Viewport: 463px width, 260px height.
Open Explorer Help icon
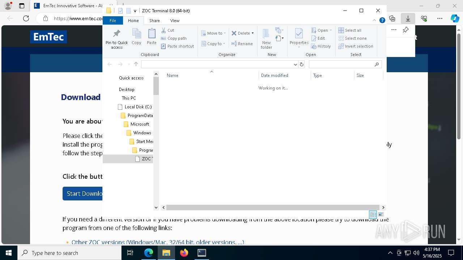382,21
